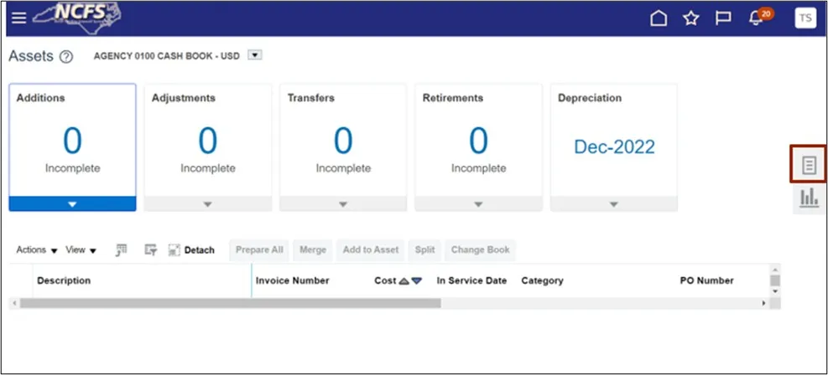Click the horizontal scrollbar left arrow
This screenshot has width=828, height=375.
coord(14,303)
